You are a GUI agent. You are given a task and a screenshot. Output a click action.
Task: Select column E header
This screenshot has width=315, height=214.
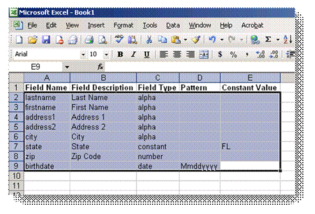[x=250, y=78]
